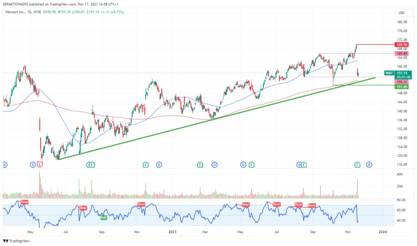
Task: Click the red E earnings marker below May 2022
Action: [x=40, y=164]
